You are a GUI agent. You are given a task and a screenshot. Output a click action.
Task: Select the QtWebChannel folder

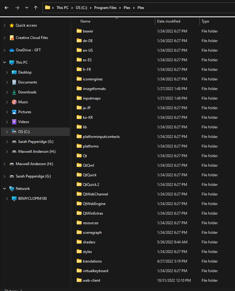(95, 194)
